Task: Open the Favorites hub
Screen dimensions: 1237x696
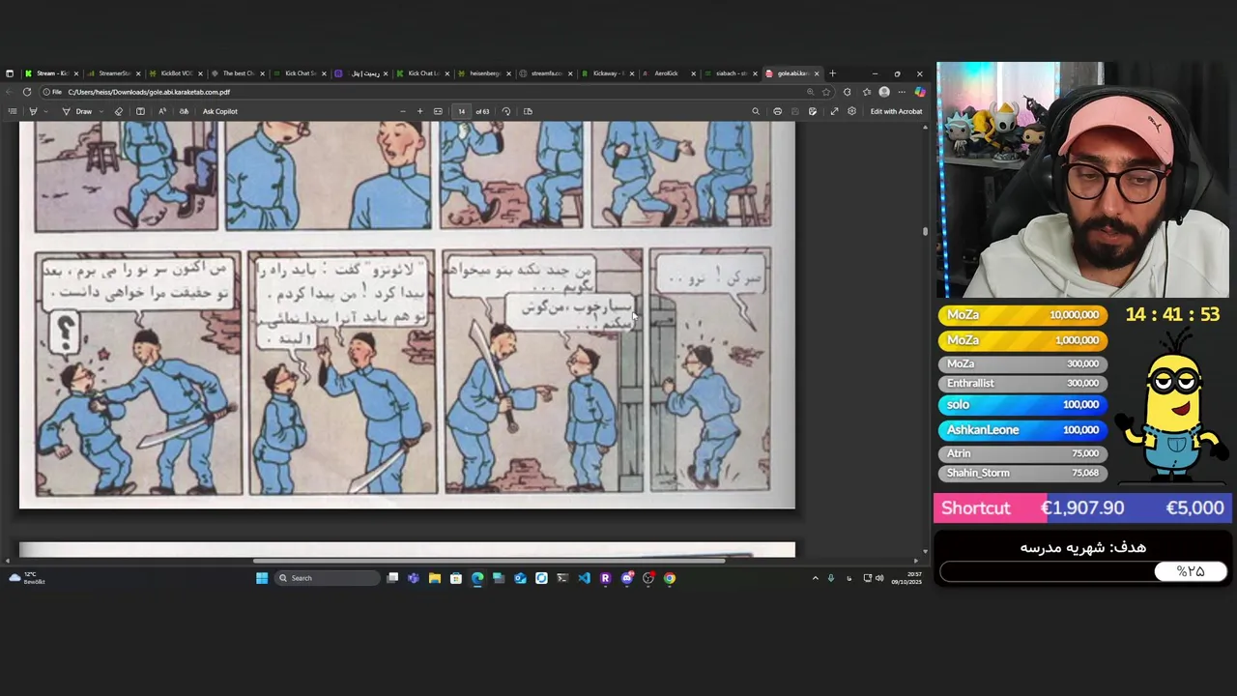Action: (867, 92)
